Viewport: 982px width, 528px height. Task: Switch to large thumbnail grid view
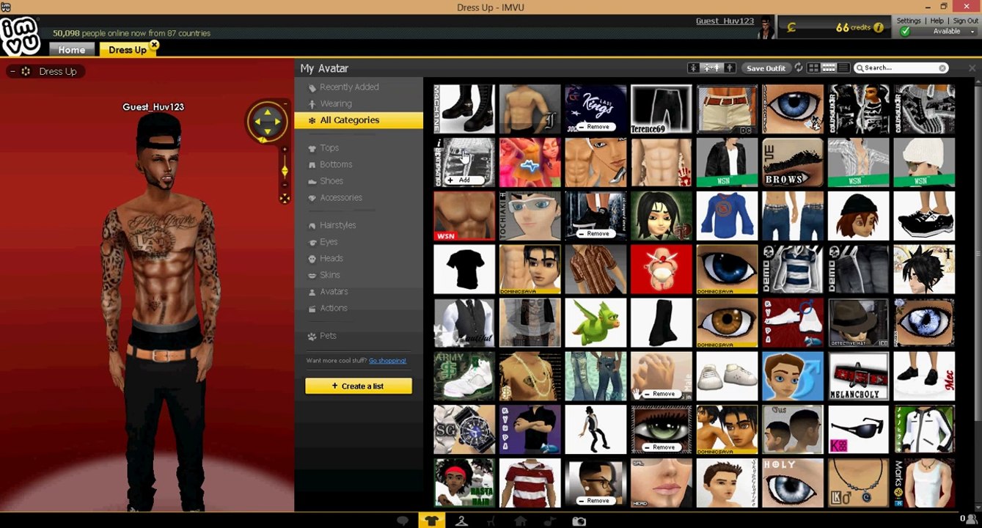(813, 67)
